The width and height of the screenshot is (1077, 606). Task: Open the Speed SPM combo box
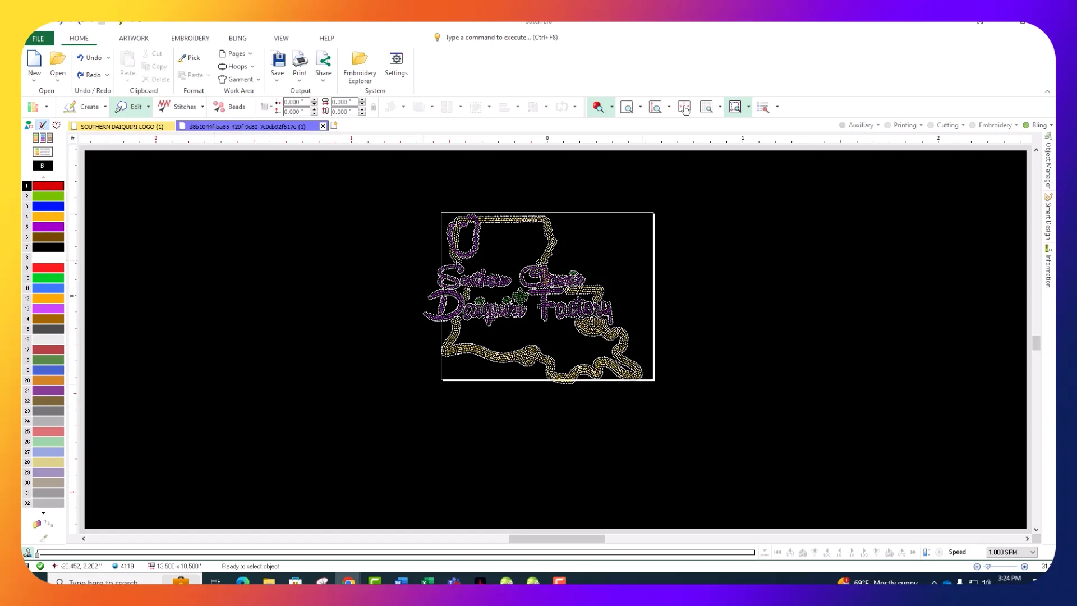(1032, 552)
